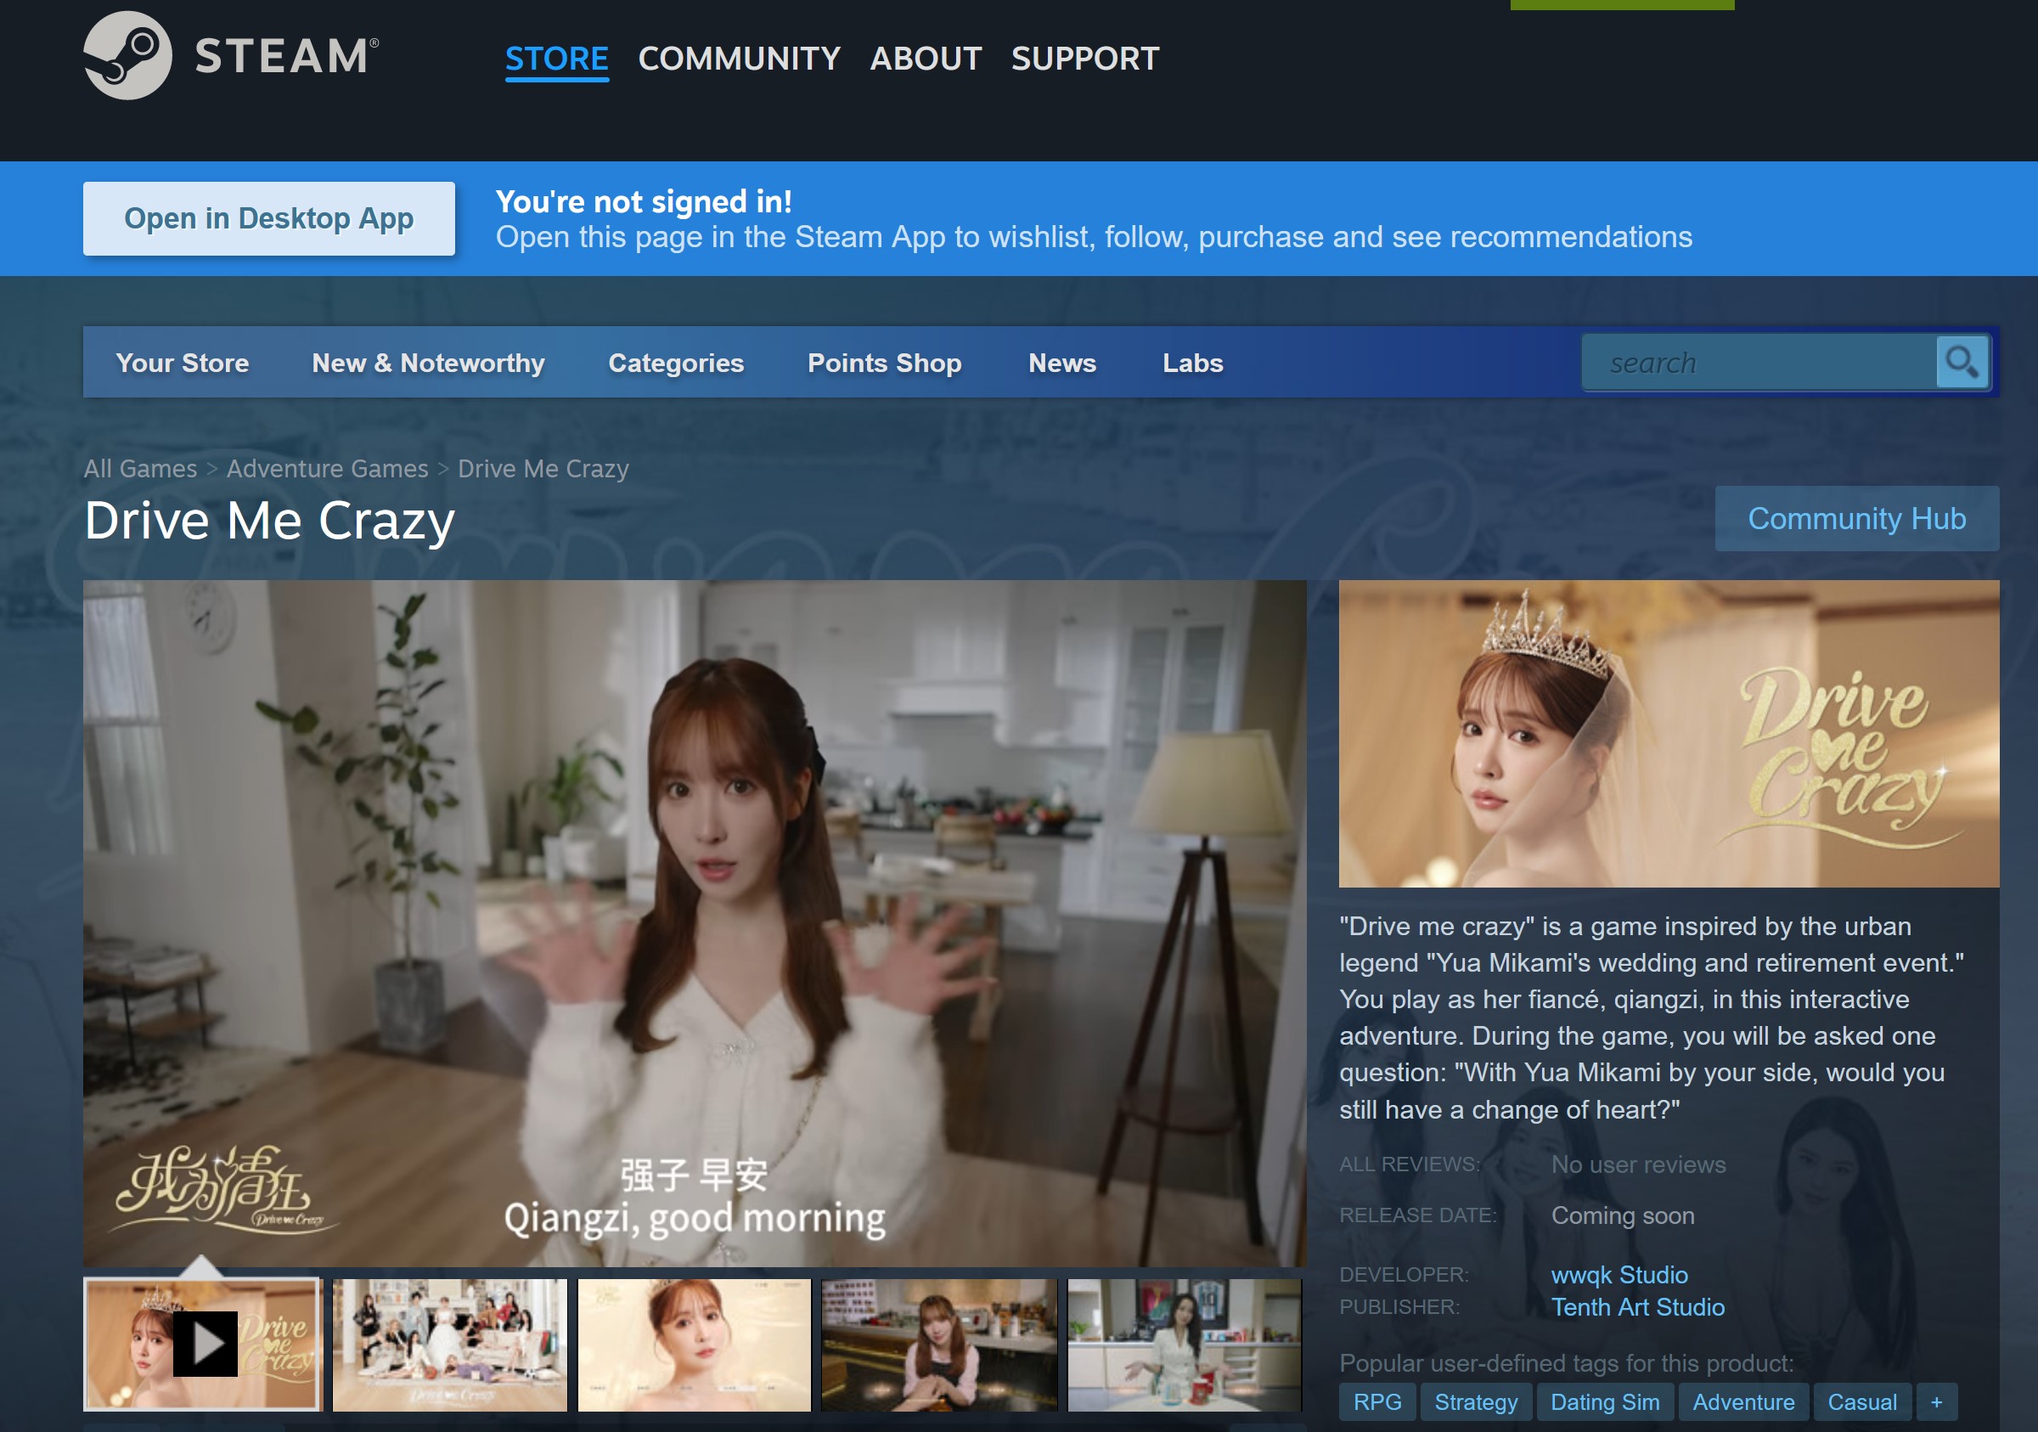Focus the store search field
The image size is (2038, 1432).
[x=1759, y=362]
